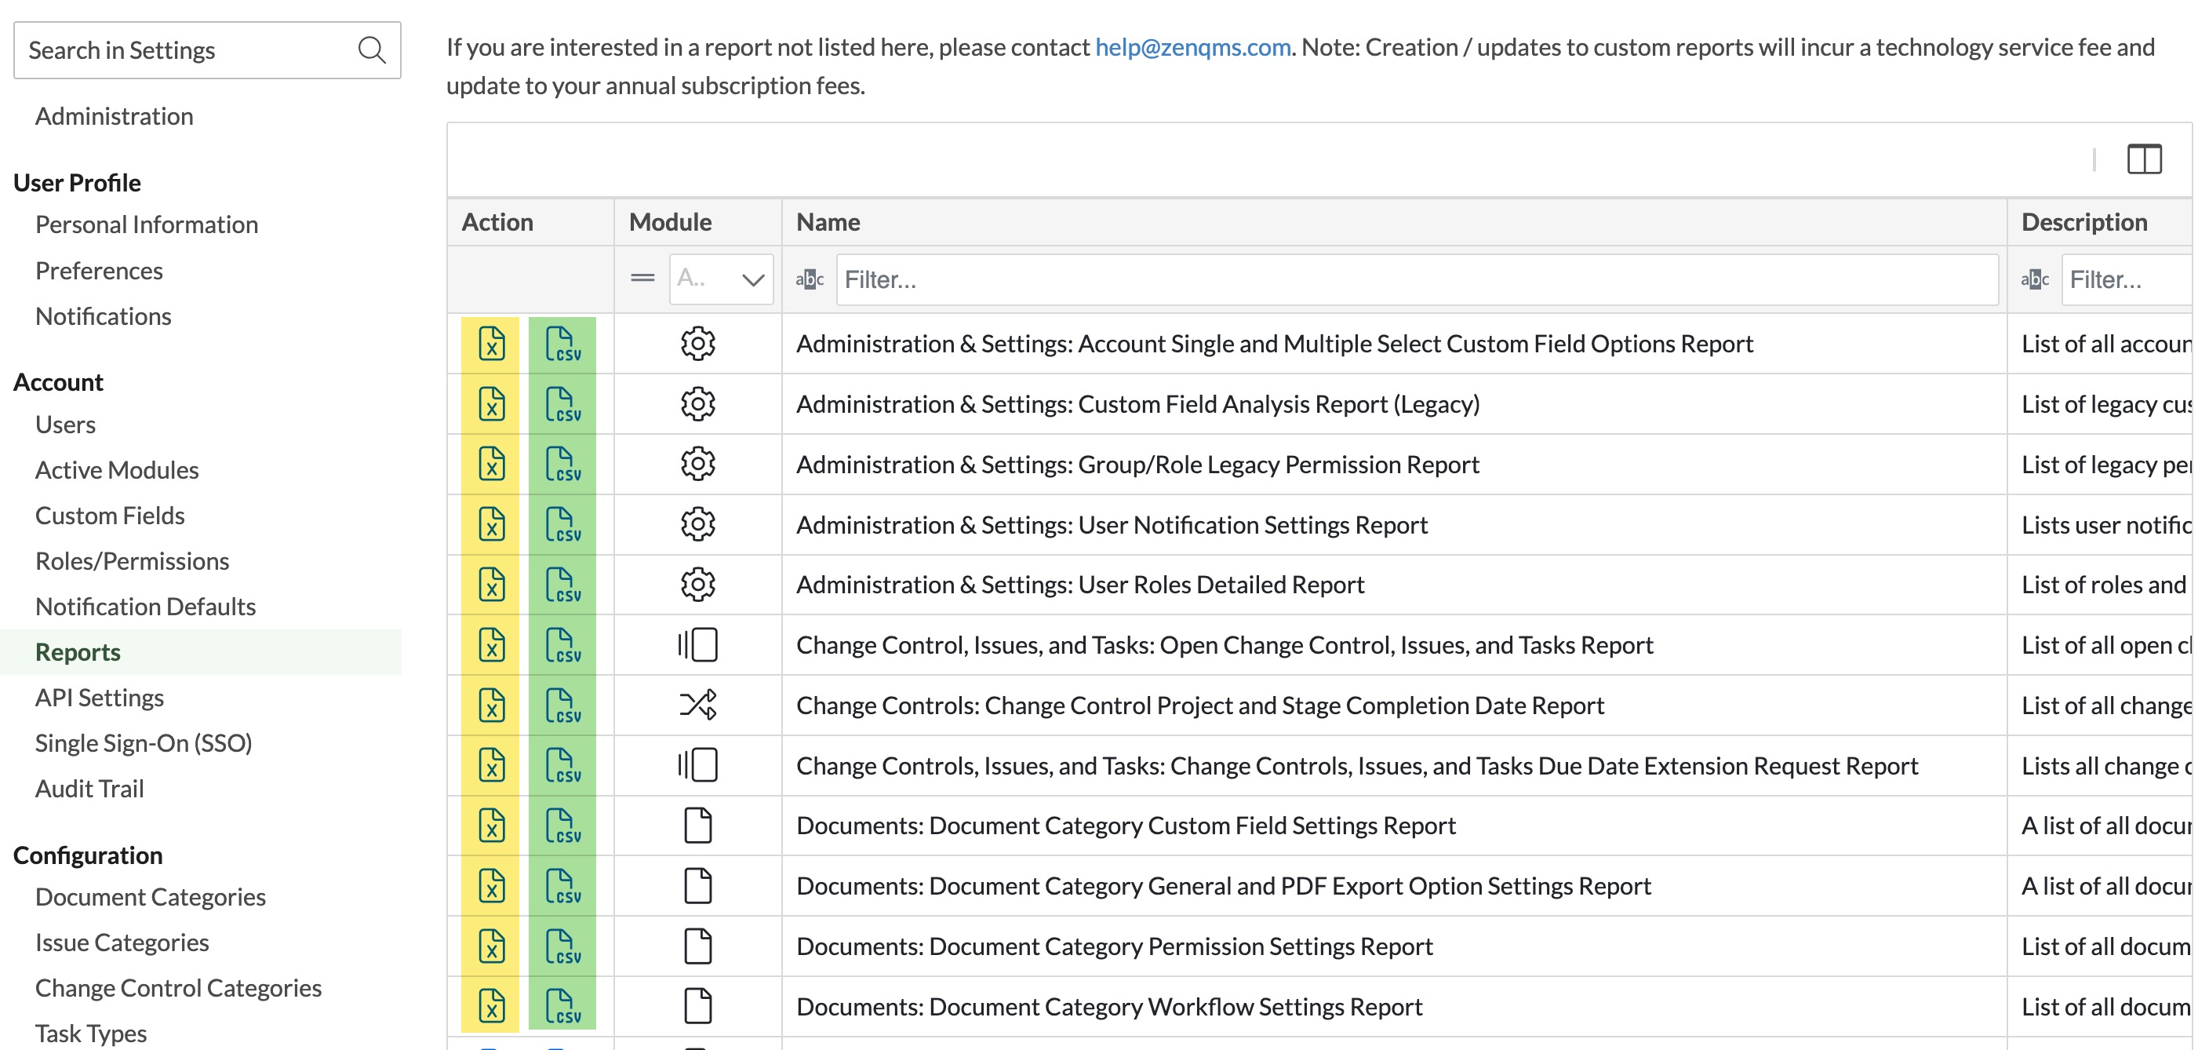The image size is (2209, 1050).
Task: Export User Notification Settings Report to CSV
Action: pos(562,524)
